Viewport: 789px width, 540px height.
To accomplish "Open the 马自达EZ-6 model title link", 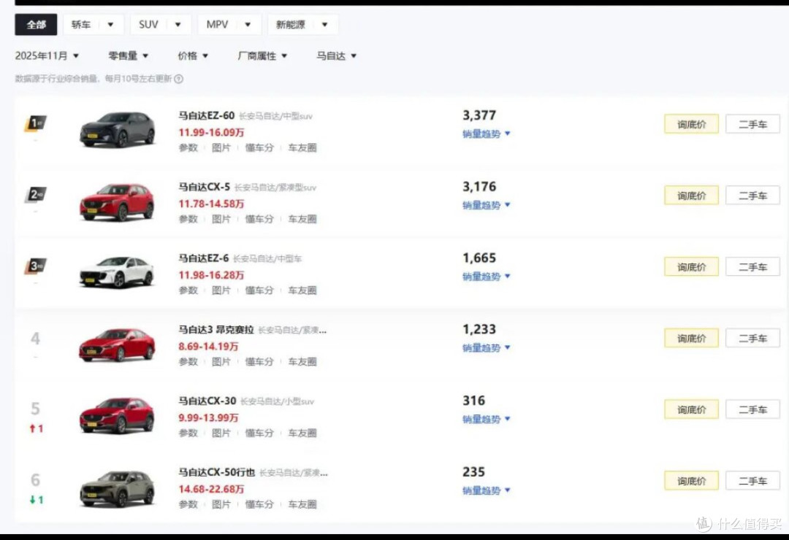I will point(203,258).
